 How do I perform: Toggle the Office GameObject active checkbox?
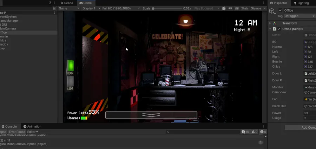click(280, 10)
